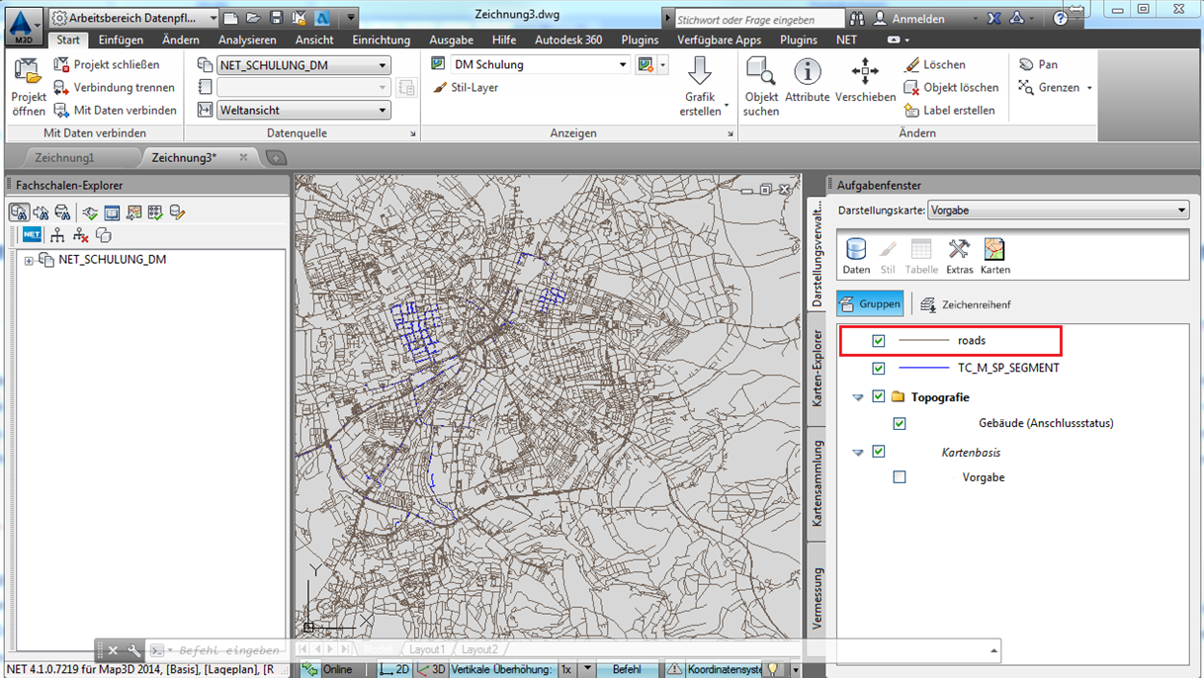
Task: Open the DM Schulung display dropdown
Action: tap(541, 64)
